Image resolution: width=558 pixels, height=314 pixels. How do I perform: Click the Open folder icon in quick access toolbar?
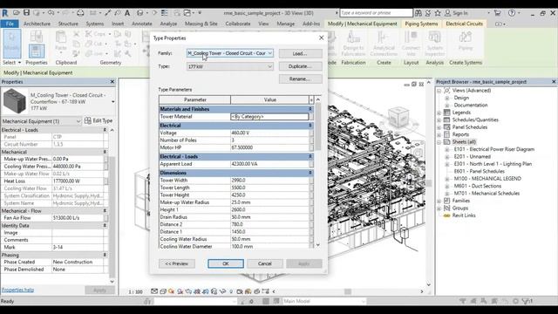click(x=17, y=13)
